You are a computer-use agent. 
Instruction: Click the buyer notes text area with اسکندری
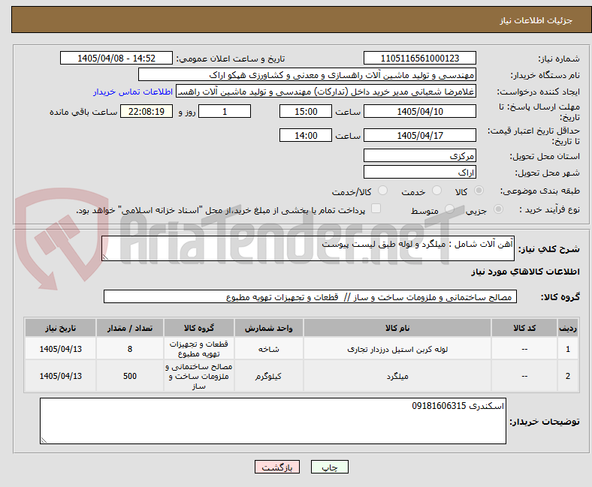click(x=273, y=421)
